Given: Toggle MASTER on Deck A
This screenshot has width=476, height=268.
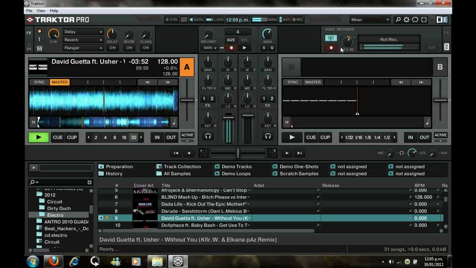Looking at the screenshot, I should pos(59,82).
